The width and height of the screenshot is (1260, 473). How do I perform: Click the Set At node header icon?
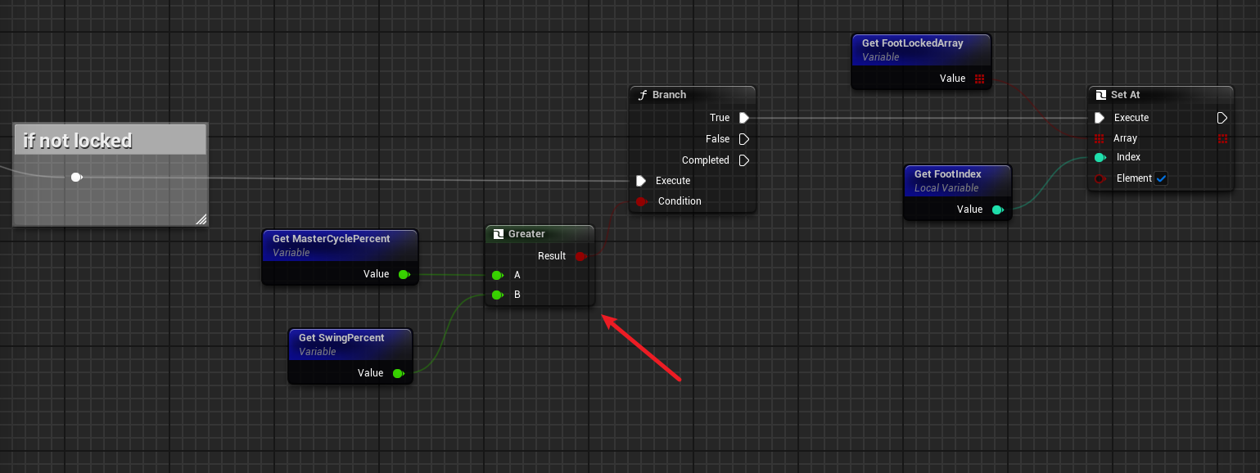[x=1101, y=95]
